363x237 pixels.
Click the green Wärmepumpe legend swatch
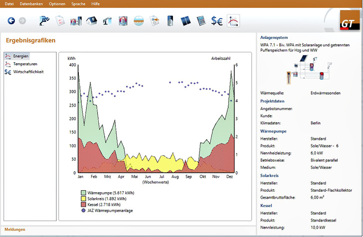coord(83,192)
